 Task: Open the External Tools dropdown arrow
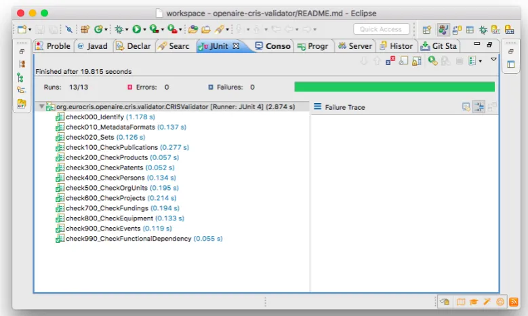coord(180,30)
